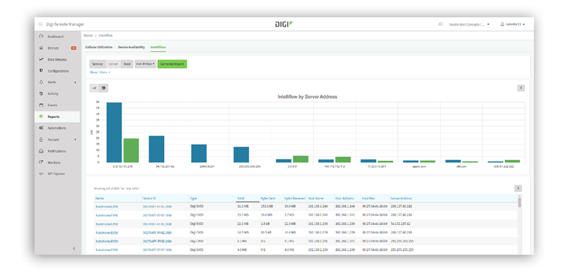This screenshot has height=272, width=573.
Task: Open the API Explorer
Action: [56, 173]
